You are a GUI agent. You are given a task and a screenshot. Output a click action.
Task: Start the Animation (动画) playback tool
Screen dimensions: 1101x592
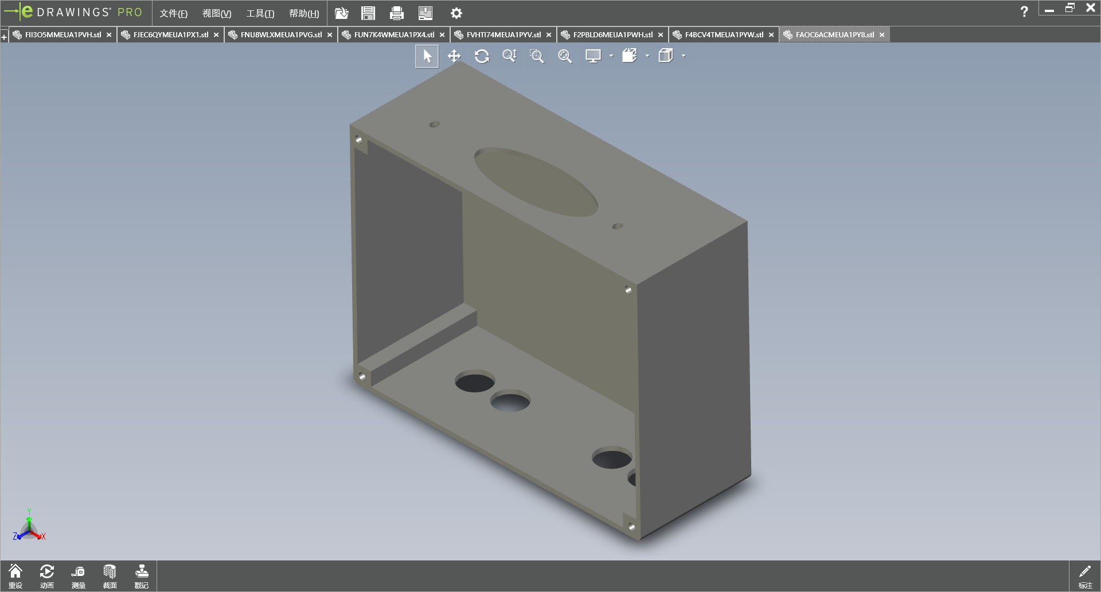47,576
